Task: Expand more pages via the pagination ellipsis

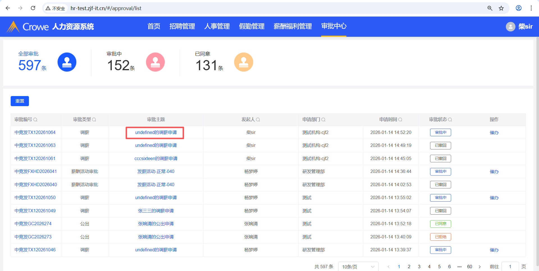Action: [x=460, y=267]
